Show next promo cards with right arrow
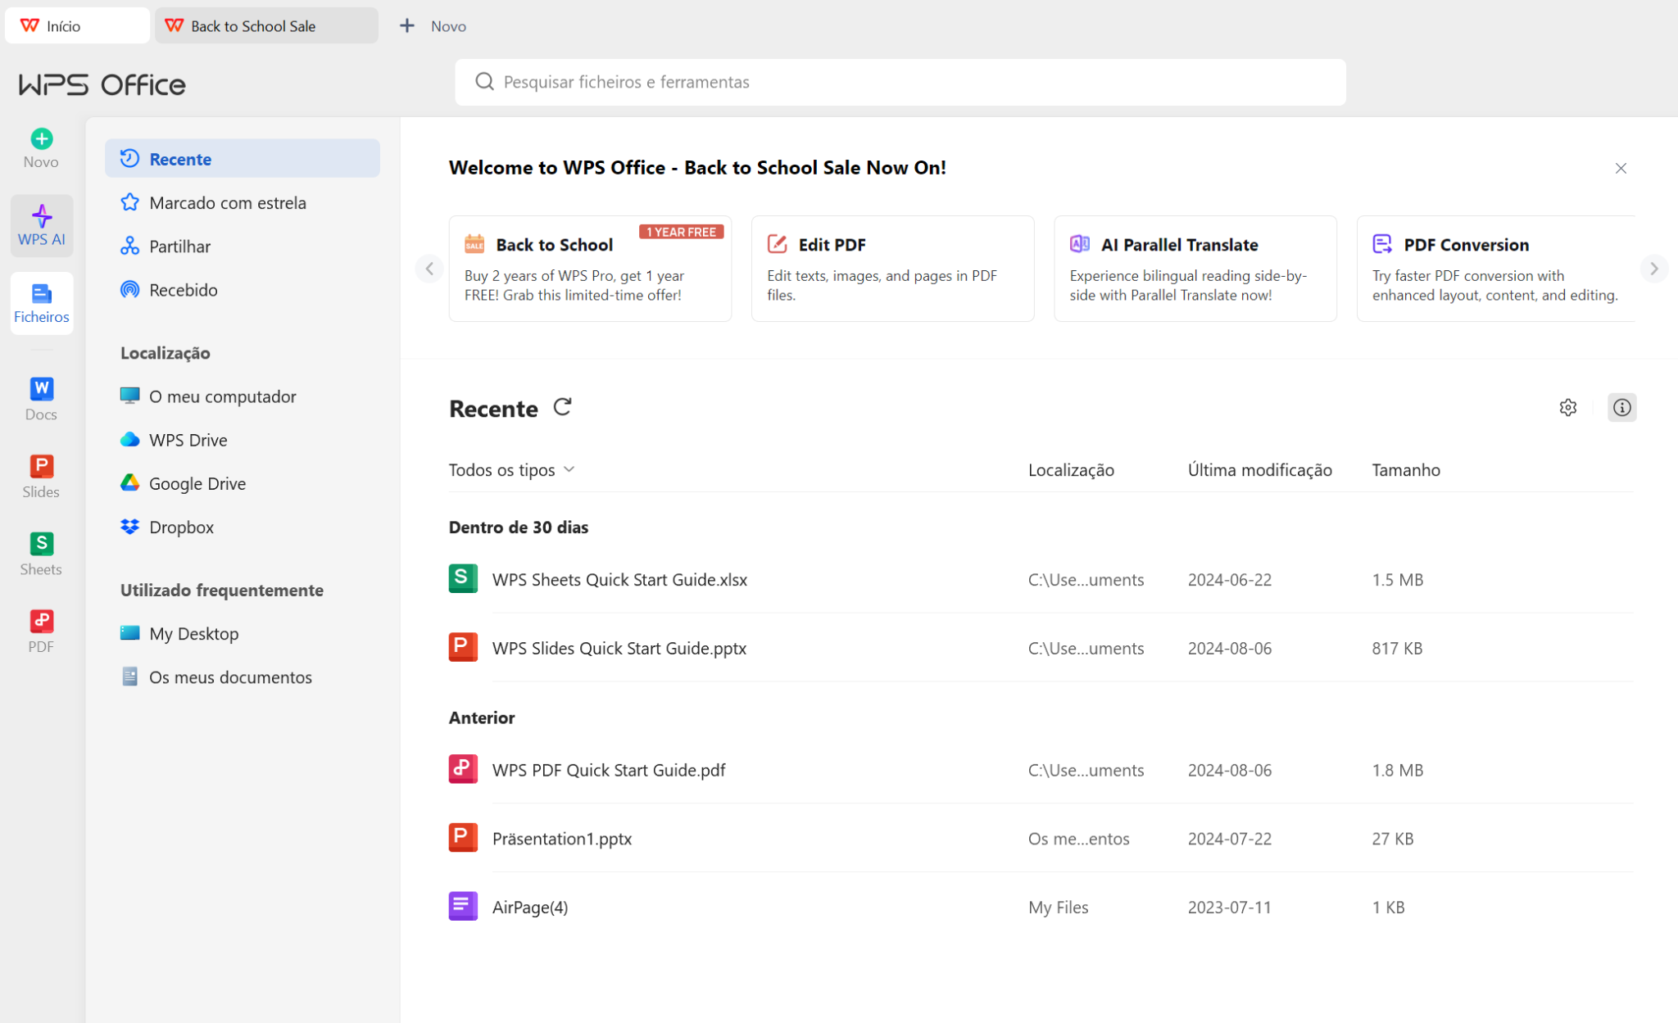The width and height of the screenshot is (1678, 1023). (x=1653, y=269)
